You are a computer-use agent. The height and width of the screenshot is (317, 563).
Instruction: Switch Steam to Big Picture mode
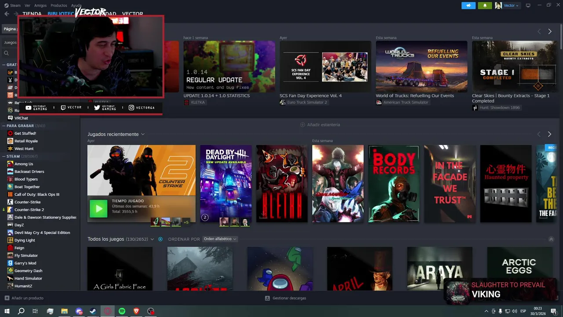pyautogui.click(x=528, y=5)
